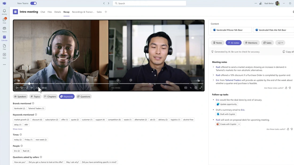This screenshot has height=165, width=294.
Task: Toggle closed captions on the video
Action: pos(186,88)
